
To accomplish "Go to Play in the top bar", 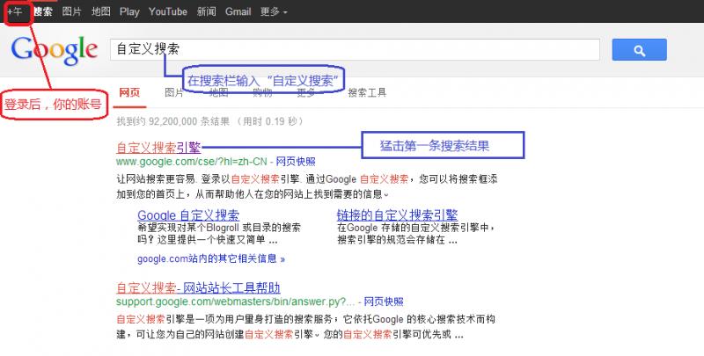I will [x=129, y=13].
